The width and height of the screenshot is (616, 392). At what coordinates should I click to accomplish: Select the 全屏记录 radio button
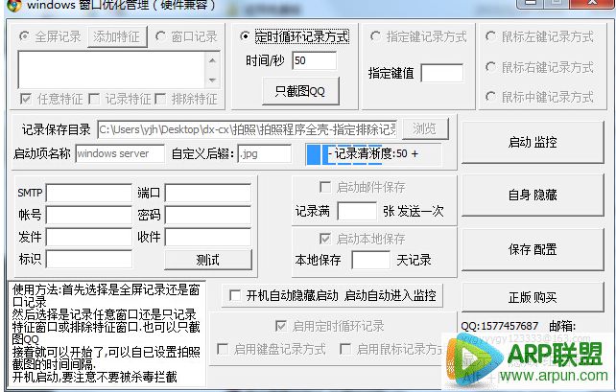(24, 36)
